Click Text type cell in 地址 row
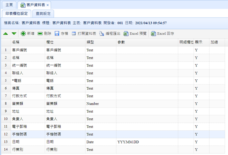 [x=101, y=112]
